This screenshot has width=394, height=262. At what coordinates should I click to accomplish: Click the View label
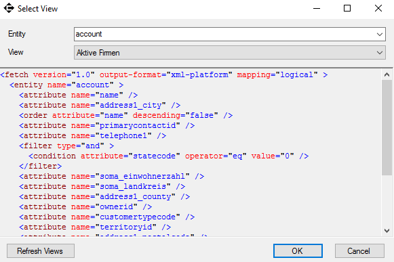(x=16, y=52)
